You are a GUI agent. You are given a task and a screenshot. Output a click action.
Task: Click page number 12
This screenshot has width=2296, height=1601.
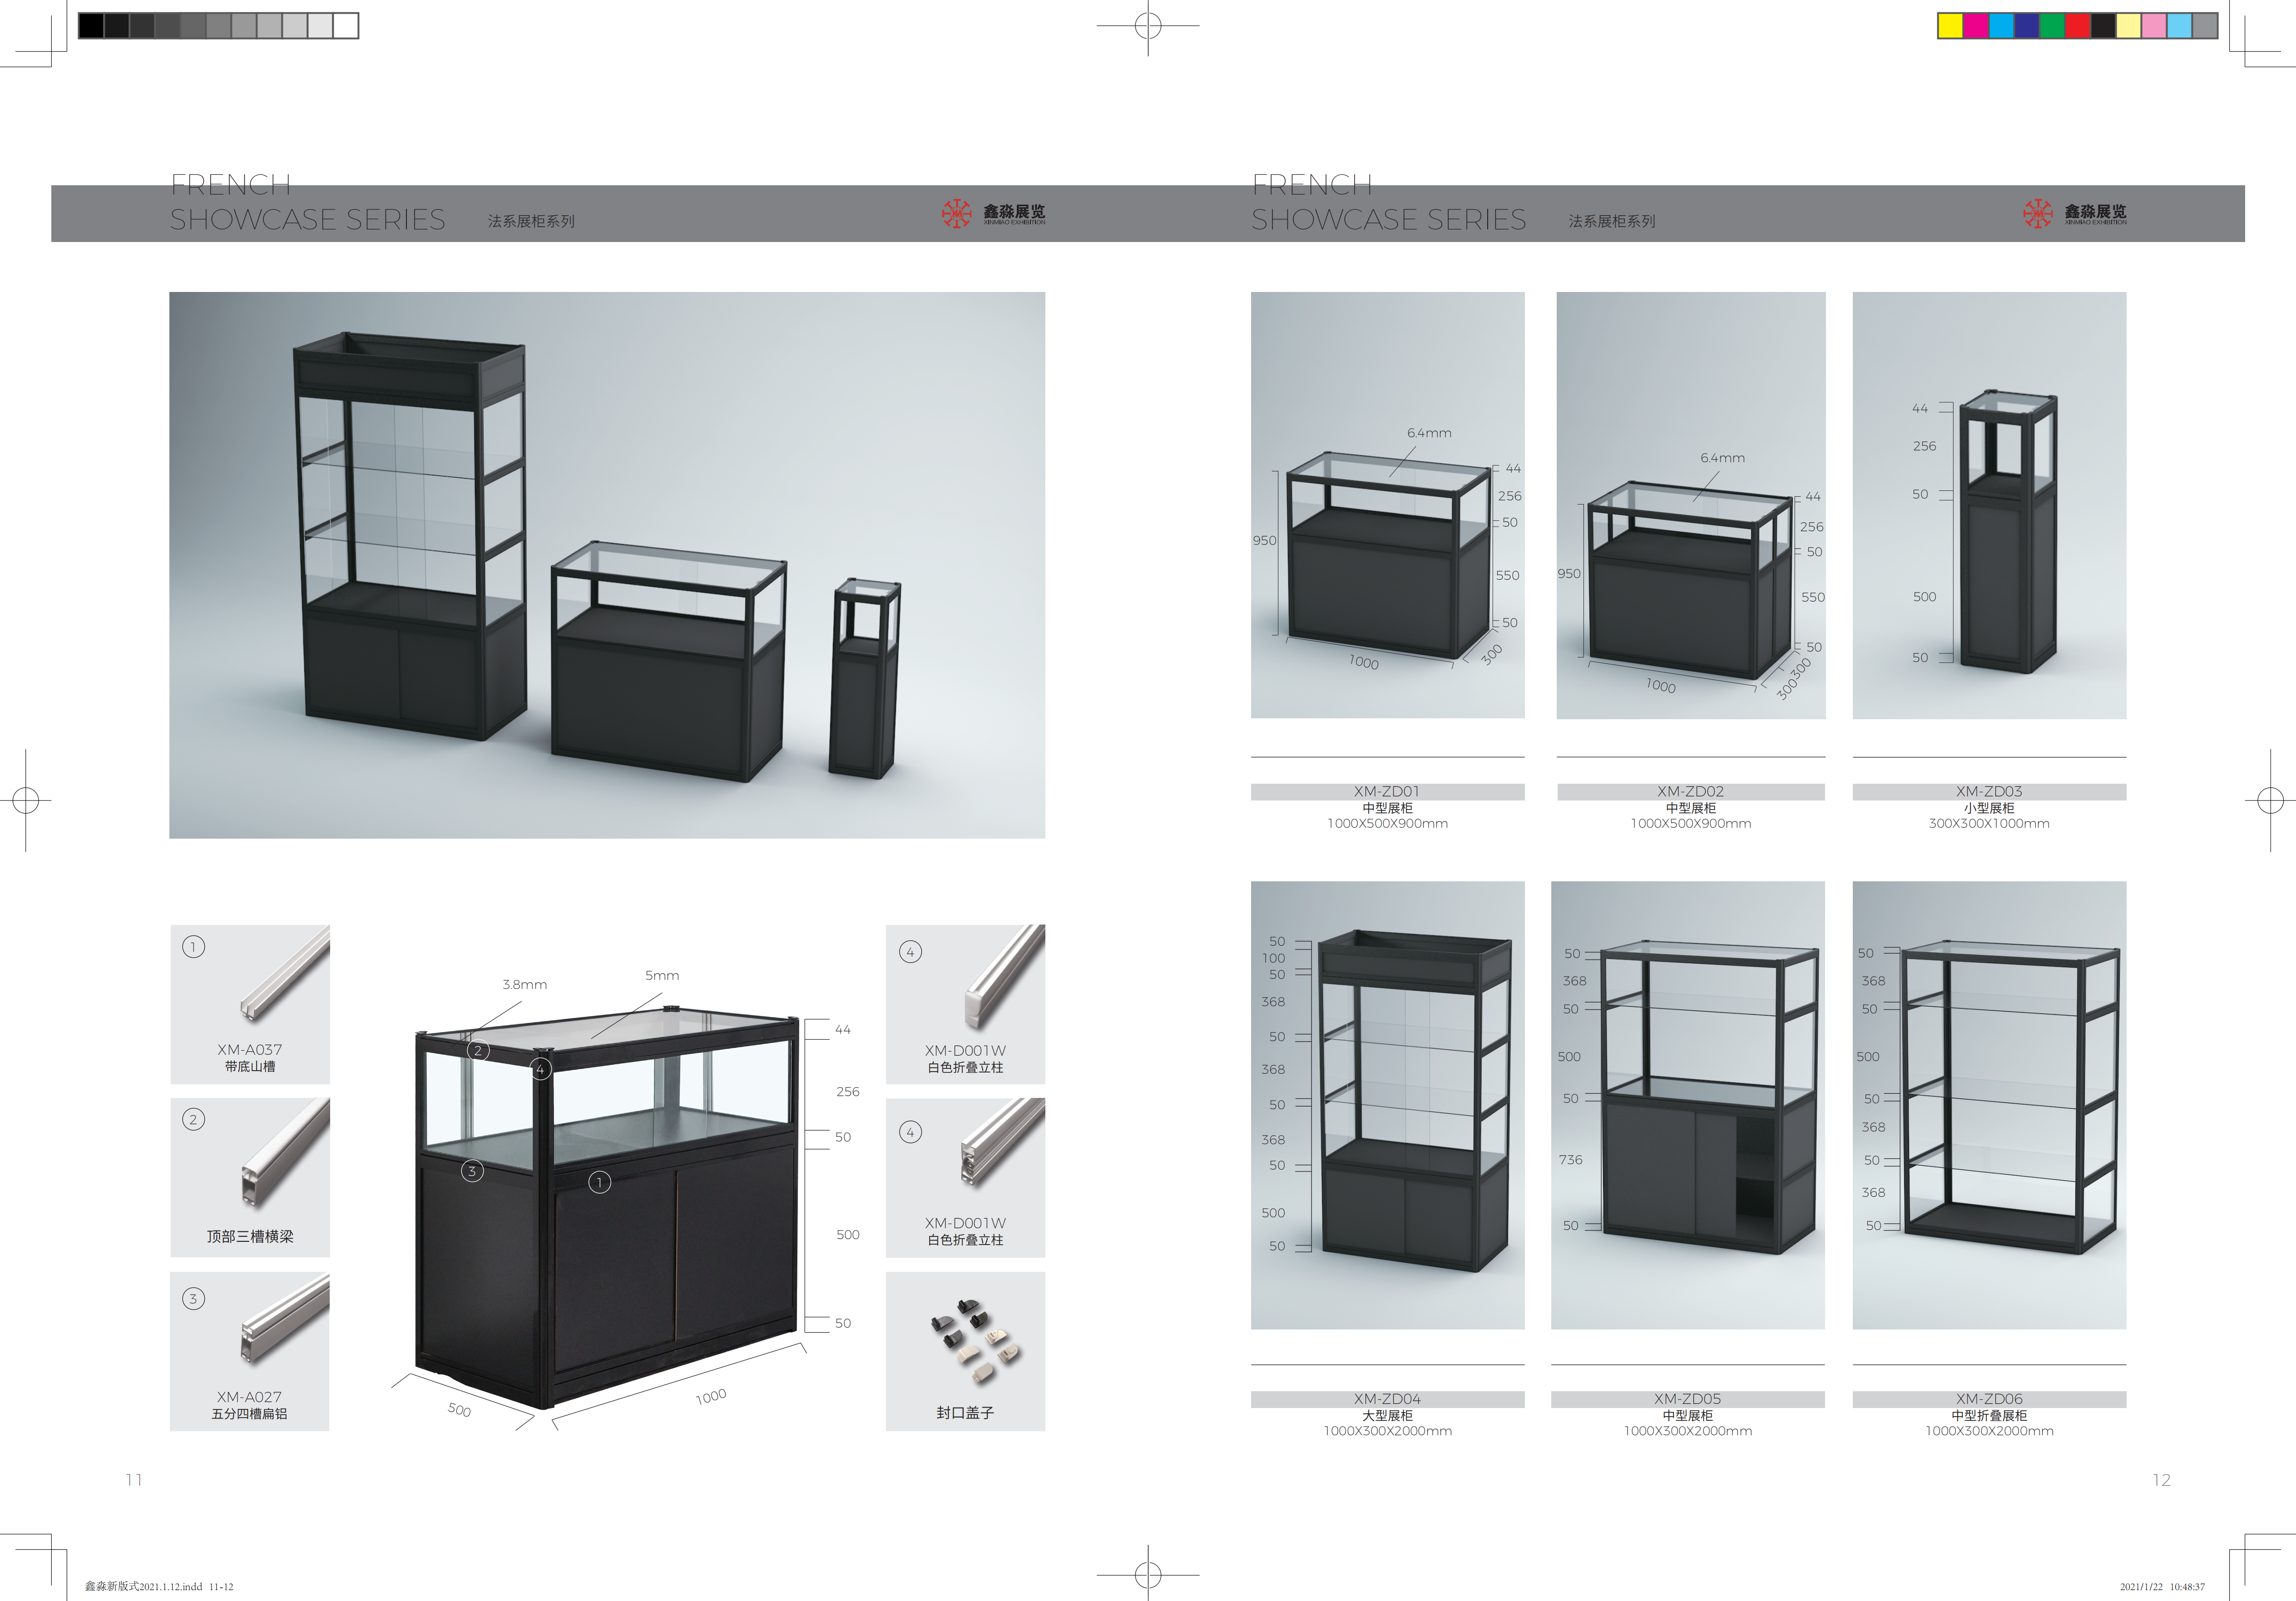[2161, 1480]
